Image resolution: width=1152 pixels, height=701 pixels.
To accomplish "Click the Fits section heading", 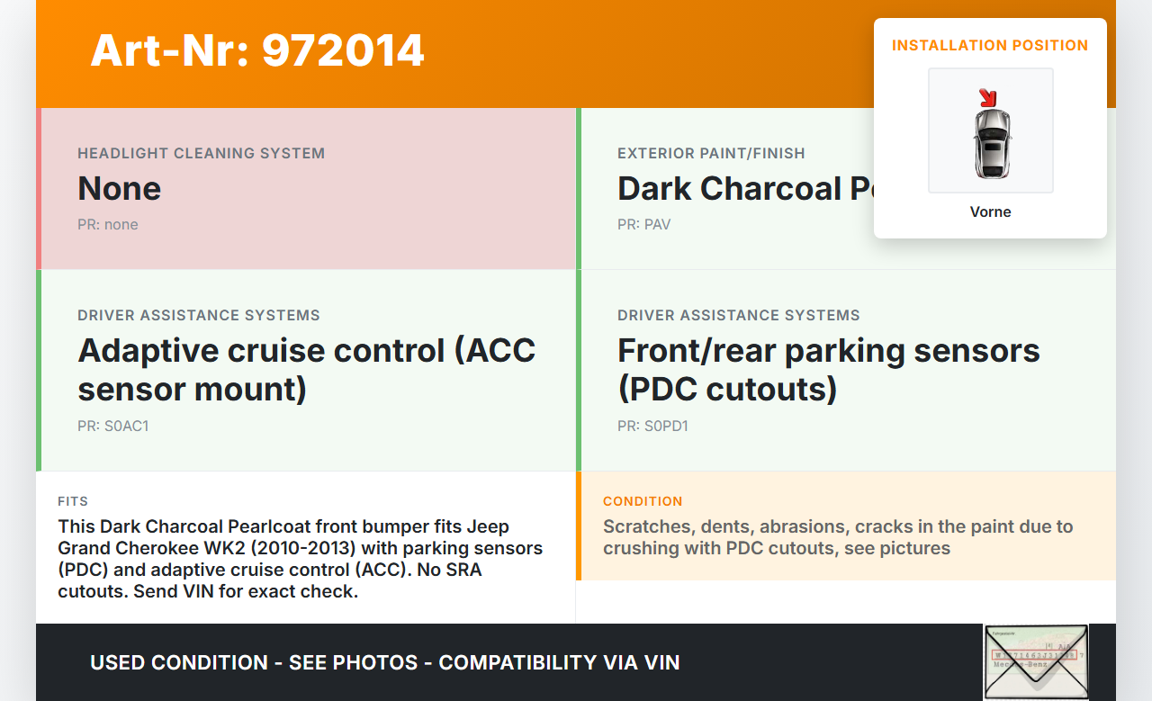I will point(73,501).
